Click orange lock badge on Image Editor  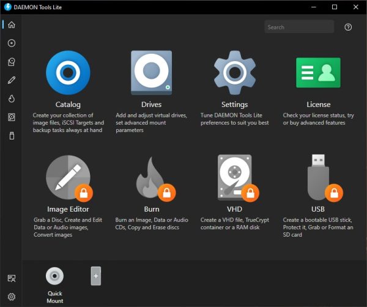[84, 193]
